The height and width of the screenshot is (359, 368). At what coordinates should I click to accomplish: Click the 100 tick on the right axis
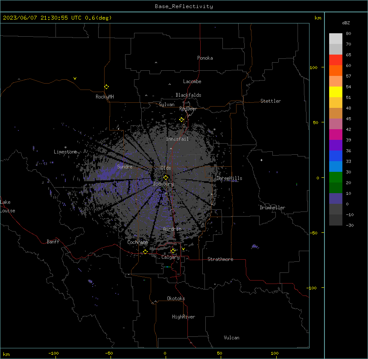[313, 67]
